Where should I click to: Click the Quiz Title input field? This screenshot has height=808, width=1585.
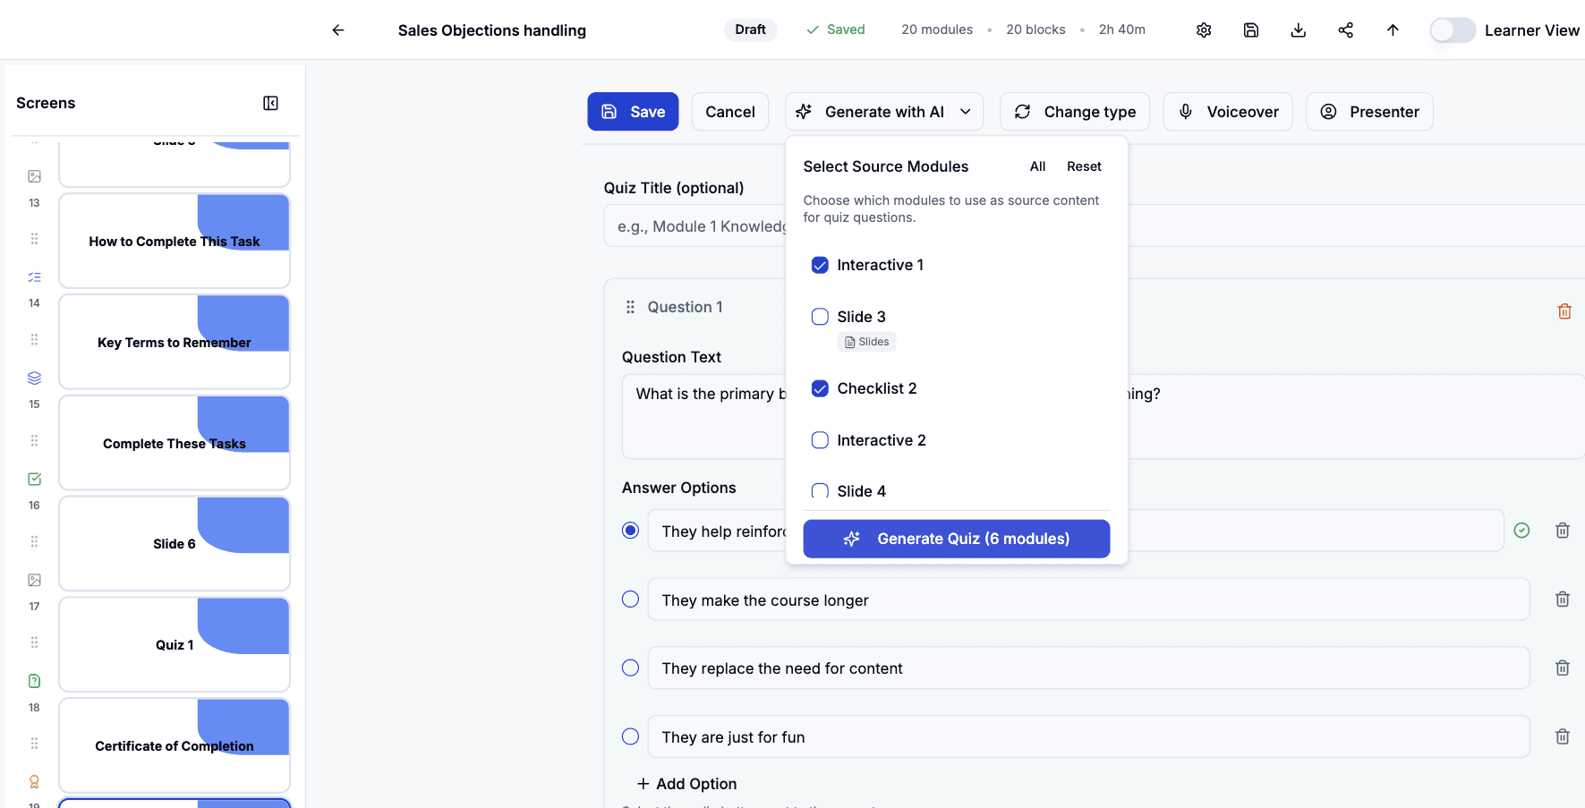coord(707,225)
